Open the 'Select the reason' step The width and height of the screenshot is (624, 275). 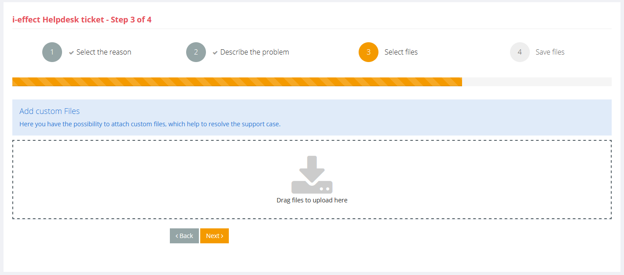coord(104,52)
